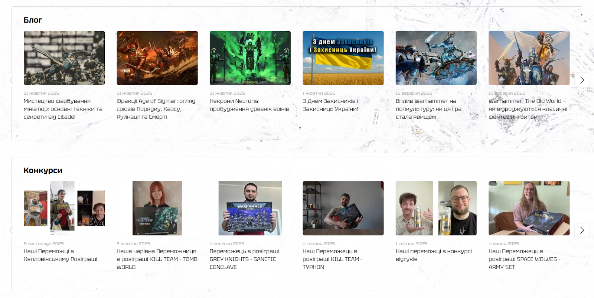Open the Ukrainian flag holiday post image

pyautogui.click(x=343, y=58)
